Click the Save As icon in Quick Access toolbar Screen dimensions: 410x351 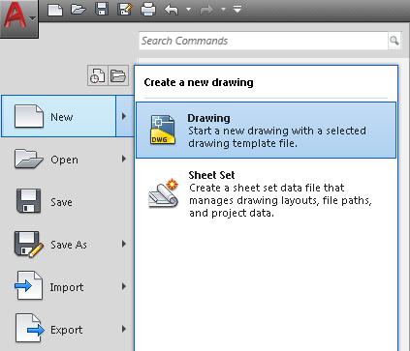point(125,10)
